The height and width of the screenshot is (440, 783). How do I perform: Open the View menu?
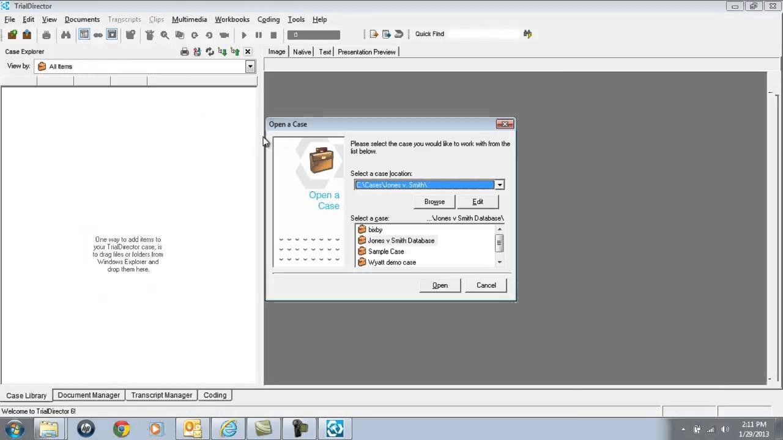click(x=50, y=20)
